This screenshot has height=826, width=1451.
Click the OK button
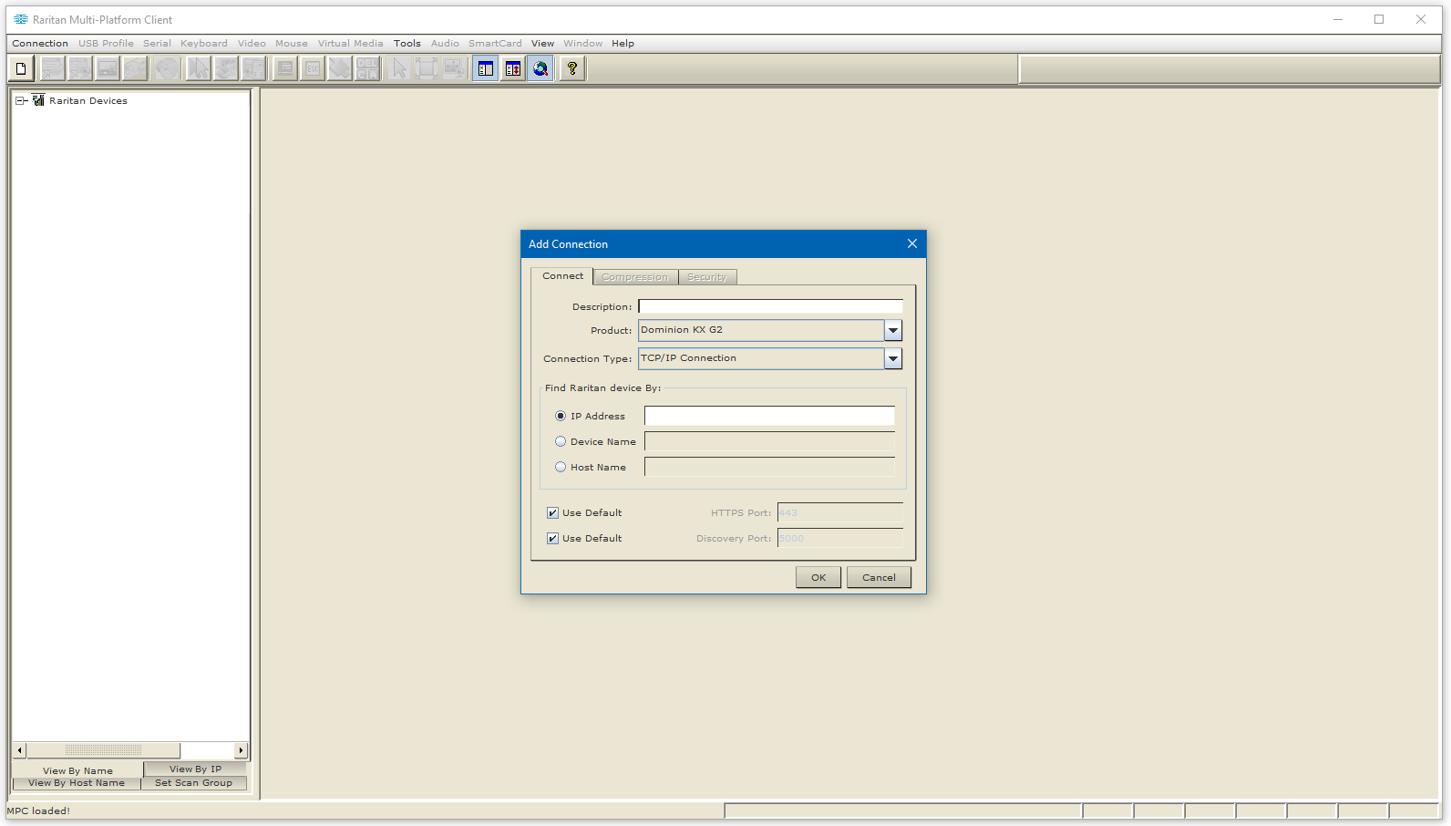point(818,577)
